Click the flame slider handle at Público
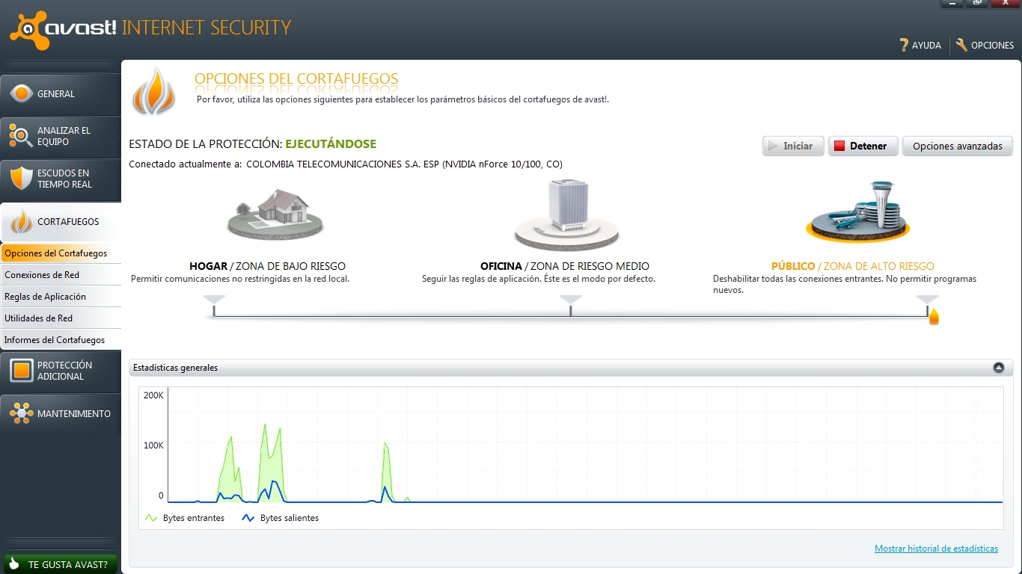Screen dimensions: 1022x574 [x=934, y=317]
